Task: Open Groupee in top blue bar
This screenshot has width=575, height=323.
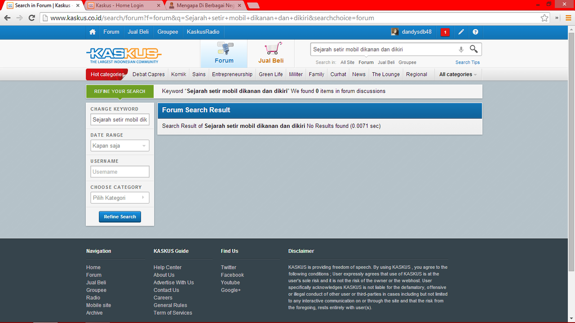Action: (x=168, y=32)
